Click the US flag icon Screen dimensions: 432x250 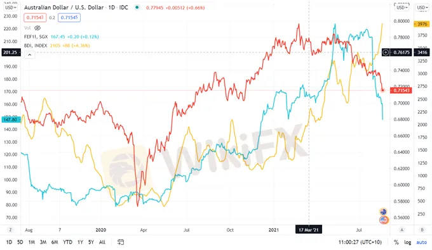click(x=383, y=220)
